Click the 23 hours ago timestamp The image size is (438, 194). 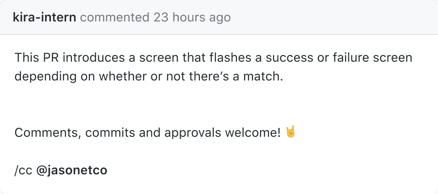click(x=192, y=18)
